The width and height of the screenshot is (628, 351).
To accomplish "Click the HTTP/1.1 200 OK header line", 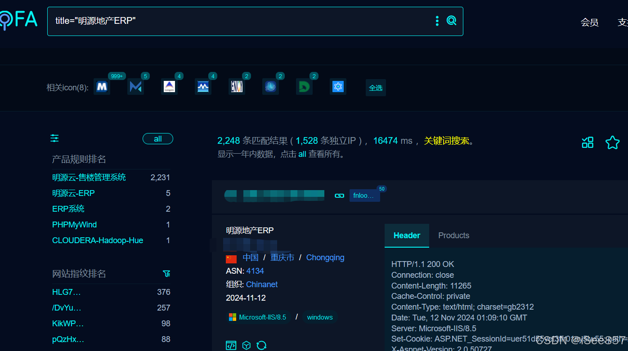I will click(423, 264).
